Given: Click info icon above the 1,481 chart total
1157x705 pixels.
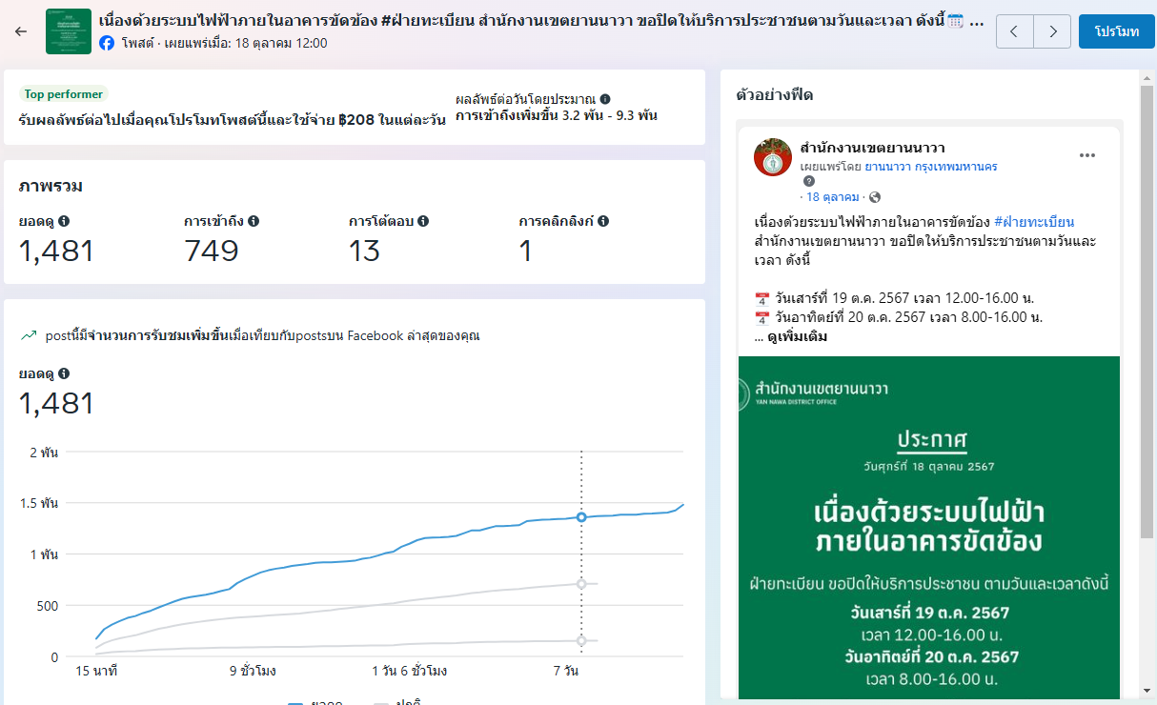Looking at the screenshot, I should [64, 373].
